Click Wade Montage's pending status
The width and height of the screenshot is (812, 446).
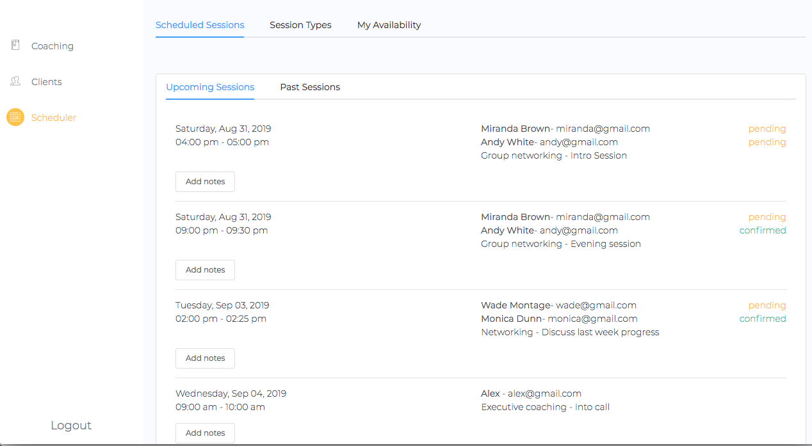pos(767,305)
